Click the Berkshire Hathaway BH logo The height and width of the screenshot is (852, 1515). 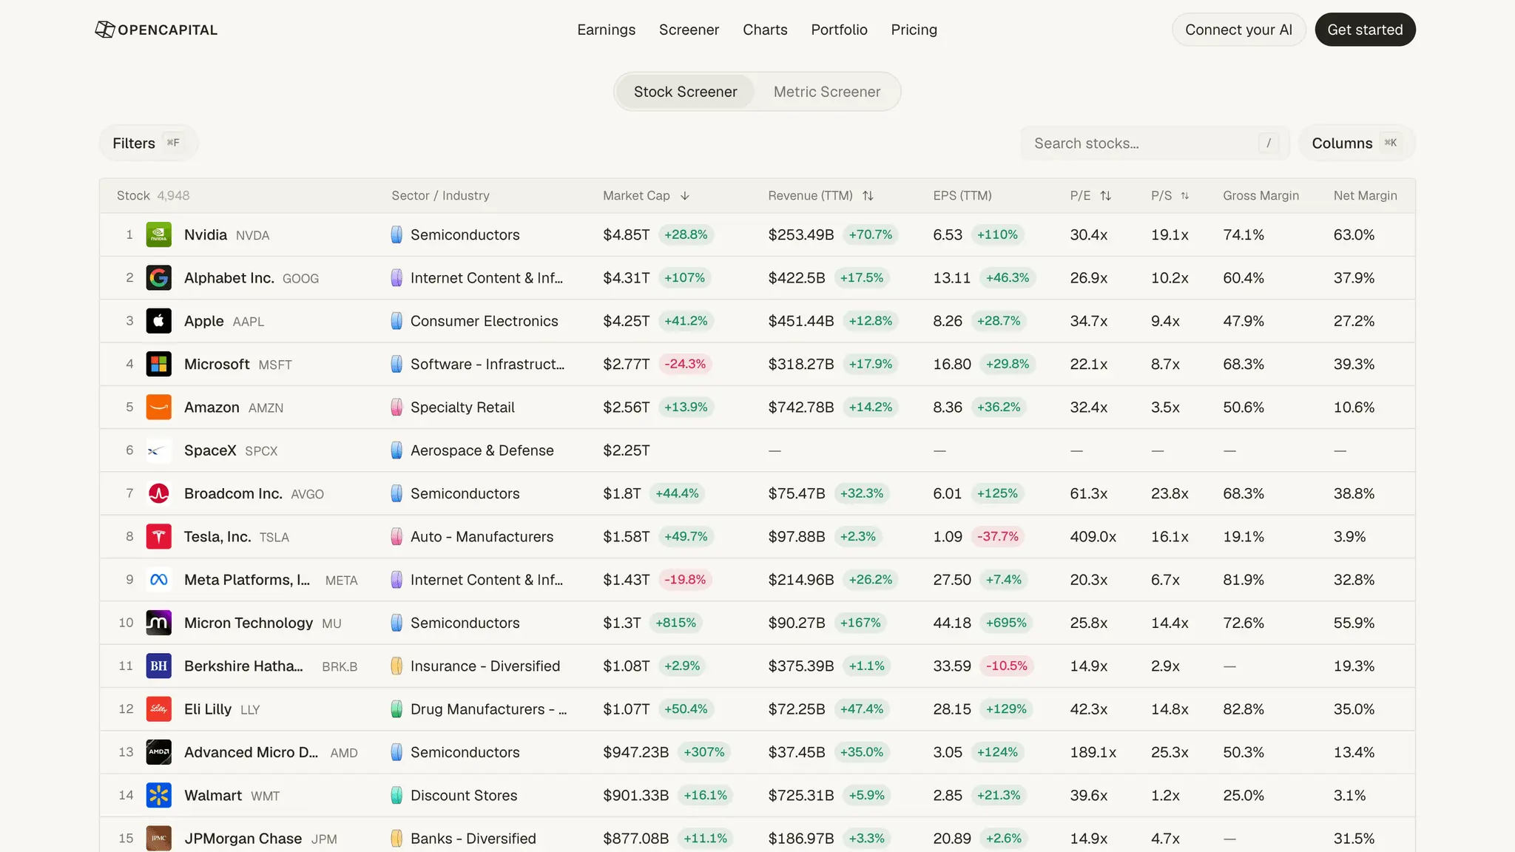[x=159, y=666]
